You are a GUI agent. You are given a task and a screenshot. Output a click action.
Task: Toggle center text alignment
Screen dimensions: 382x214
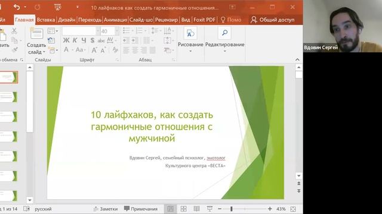coord(135,50)
